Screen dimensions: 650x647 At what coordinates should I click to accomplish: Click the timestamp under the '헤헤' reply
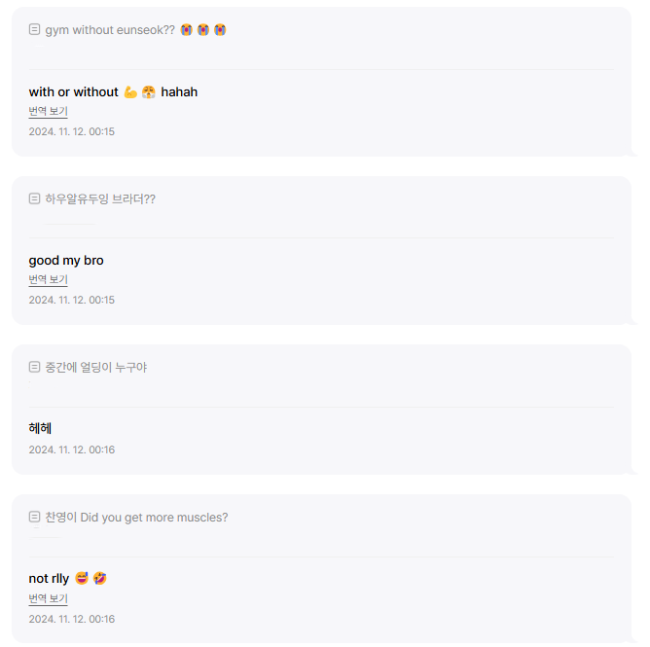tap(71, 449)
